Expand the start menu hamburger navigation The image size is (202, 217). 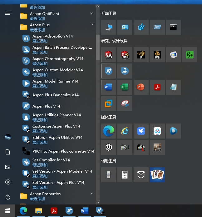[x=8, y=13]
